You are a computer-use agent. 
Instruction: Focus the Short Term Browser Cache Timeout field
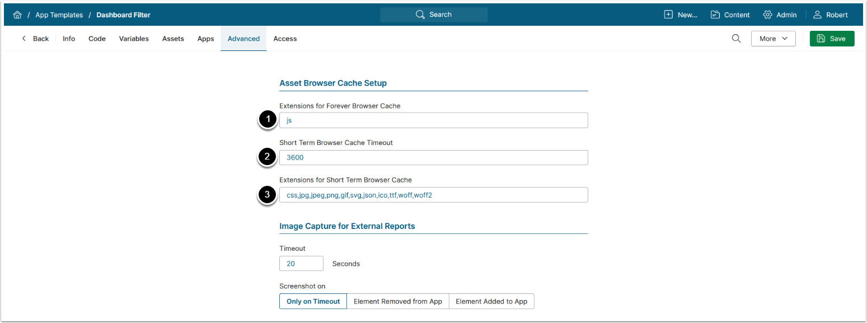click(x=433, y=157)
